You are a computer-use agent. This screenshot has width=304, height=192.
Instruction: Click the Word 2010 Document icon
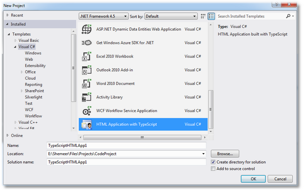pos(86,83)
